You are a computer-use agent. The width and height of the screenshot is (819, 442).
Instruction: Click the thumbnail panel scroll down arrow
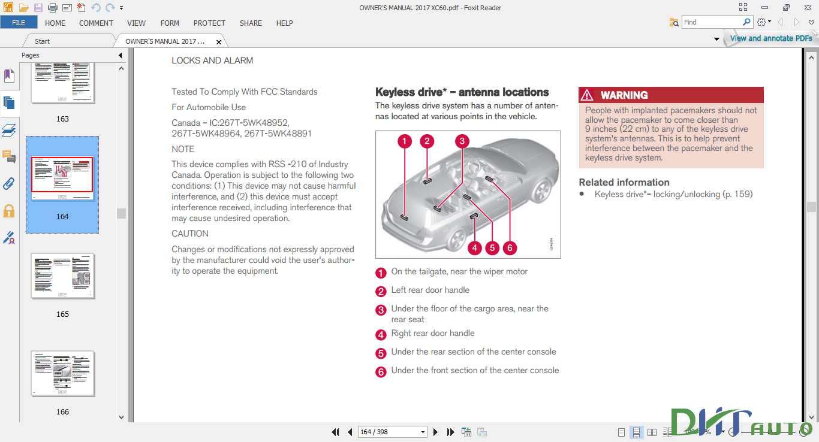click(x=122, y=417)
